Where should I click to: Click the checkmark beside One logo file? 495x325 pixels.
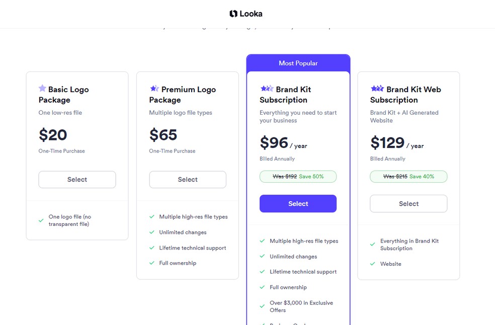click(x=41, y=220)
